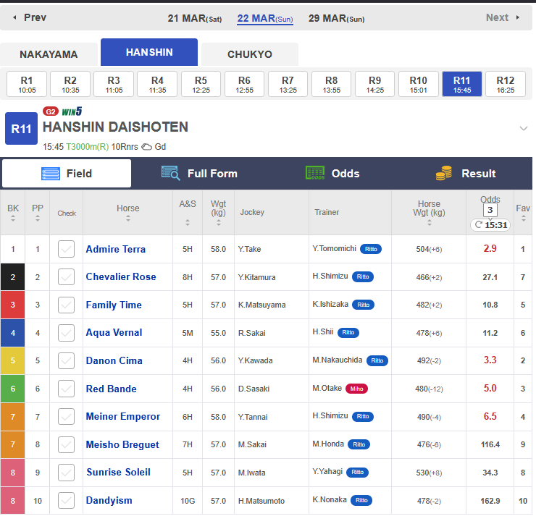Expand race details chevron beside Hanshin Daishoten

pos(524,128)
